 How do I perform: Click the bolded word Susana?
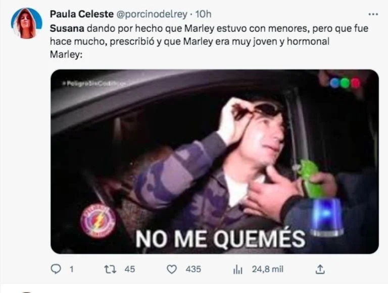tap(67, 29)
